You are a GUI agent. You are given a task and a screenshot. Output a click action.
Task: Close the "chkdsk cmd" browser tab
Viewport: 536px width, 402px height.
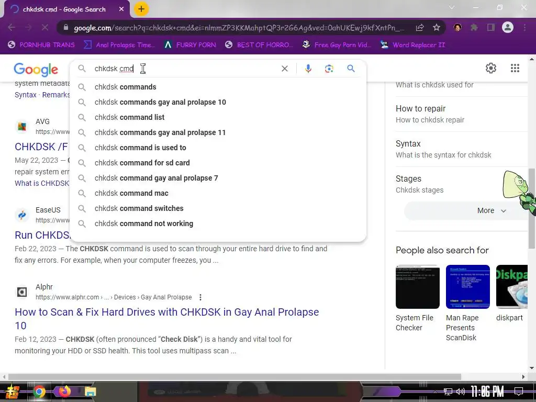coord(121,9)
